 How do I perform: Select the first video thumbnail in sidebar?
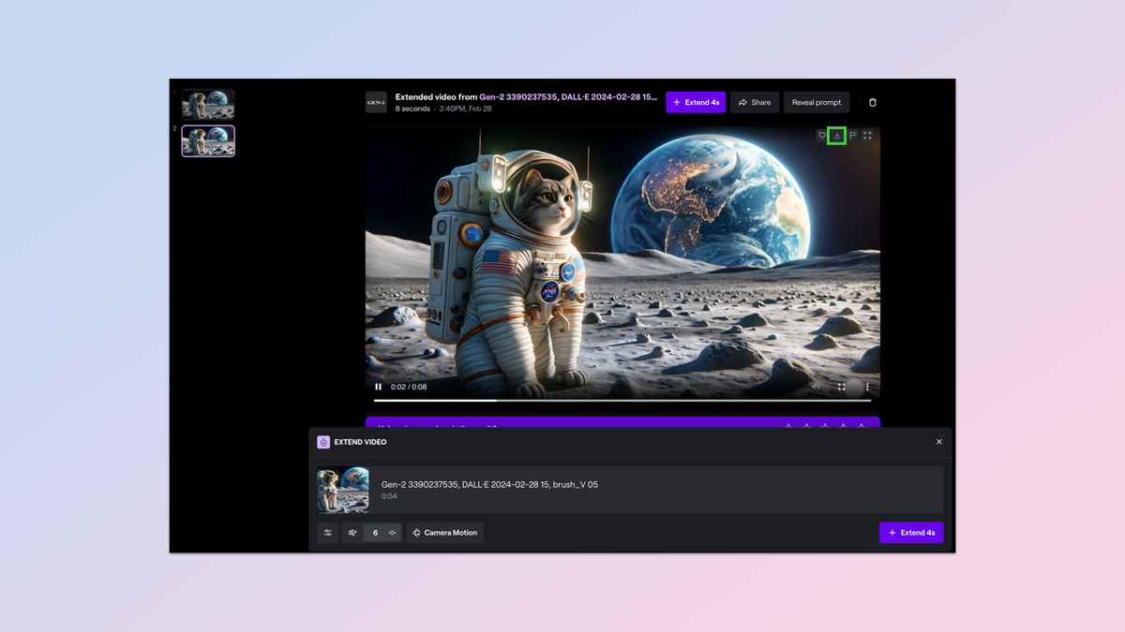pyautogui.click(x=208, y=104)
